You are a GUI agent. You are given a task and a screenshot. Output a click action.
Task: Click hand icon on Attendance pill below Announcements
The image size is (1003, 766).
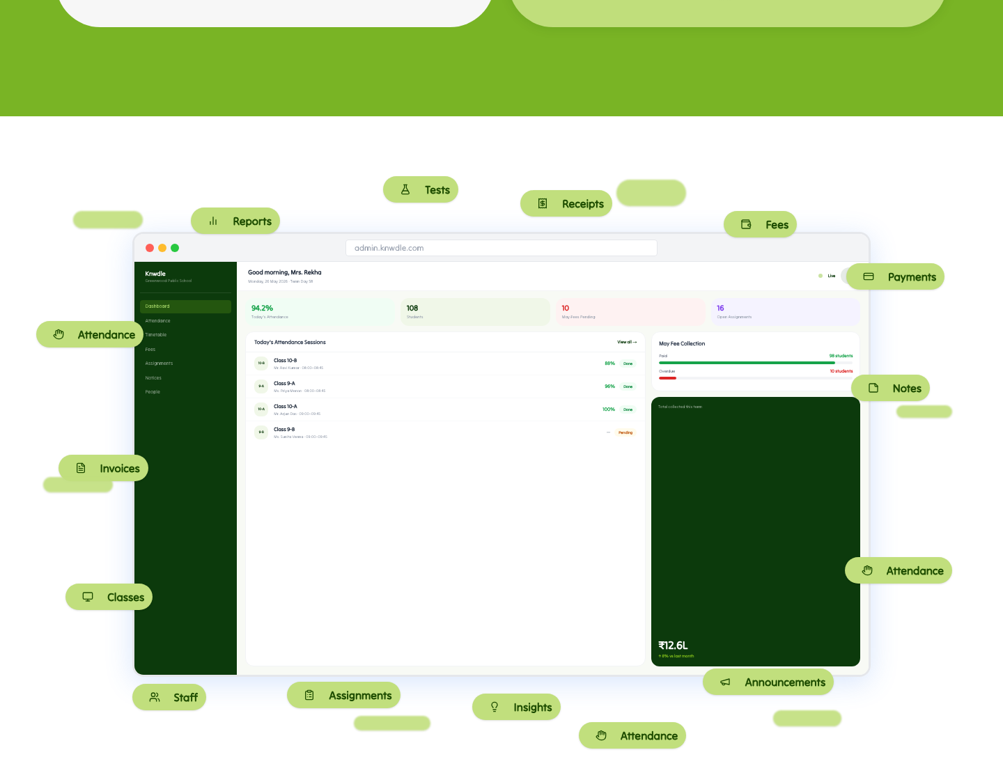(601, 735)
